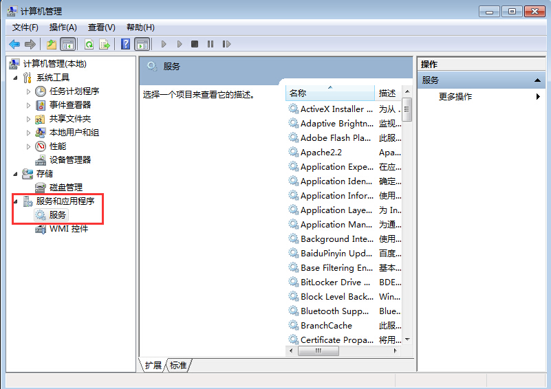Click the Export List toolbar icon
This screenshot has width=551, height=389.
105,44
